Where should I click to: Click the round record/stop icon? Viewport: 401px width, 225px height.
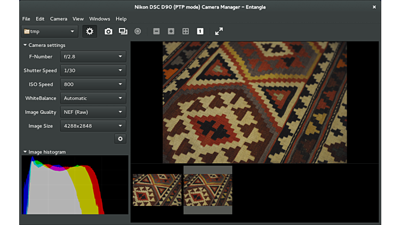coord(138,31)
